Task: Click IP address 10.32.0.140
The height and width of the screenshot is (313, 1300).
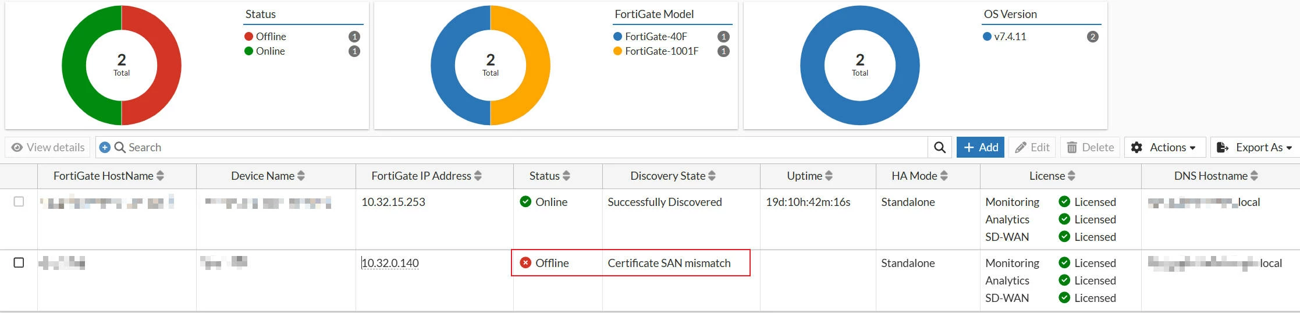Action: [390, 263]
